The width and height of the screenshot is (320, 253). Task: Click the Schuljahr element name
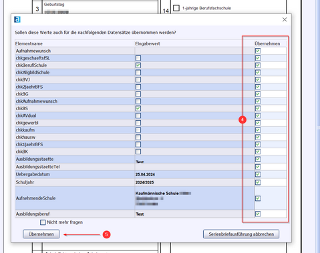[x=25, y=182]
